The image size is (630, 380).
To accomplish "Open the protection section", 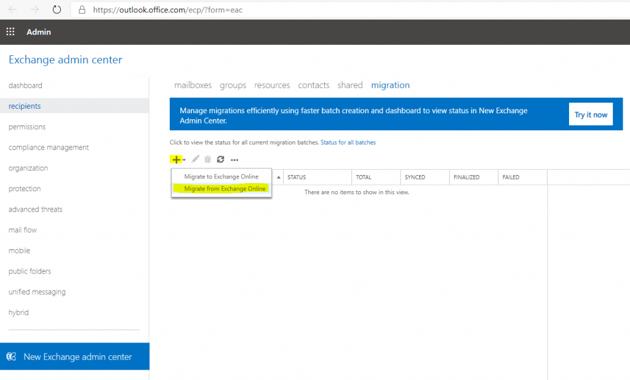I will tap(25, 189).
